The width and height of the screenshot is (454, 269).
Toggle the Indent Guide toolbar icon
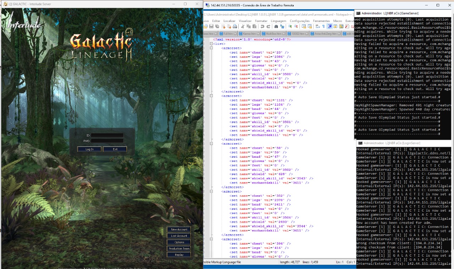[x=330, y=26]
